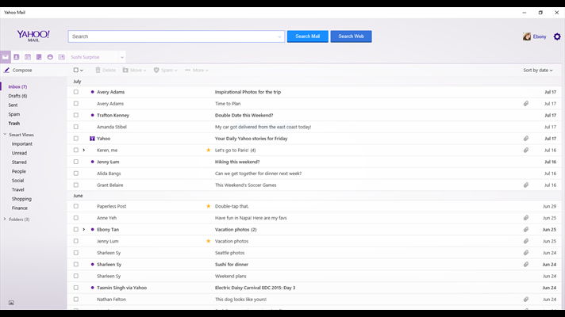Click the Move folder icon

pos(125,71)
